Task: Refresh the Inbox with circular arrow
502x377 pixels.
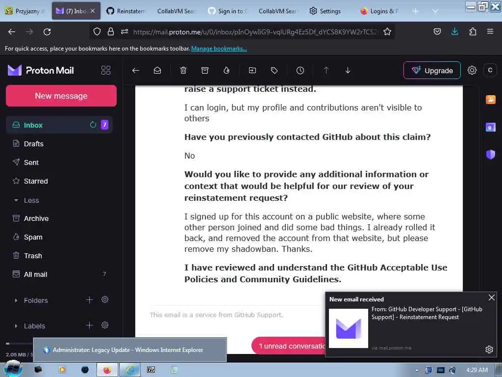Action: 93,125
